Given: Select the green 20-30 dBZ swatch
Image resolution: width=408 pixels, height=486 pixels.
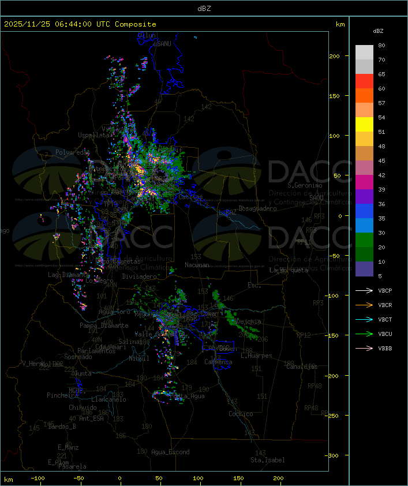Looking at the screenshot, I should click(x=364, y=240).
